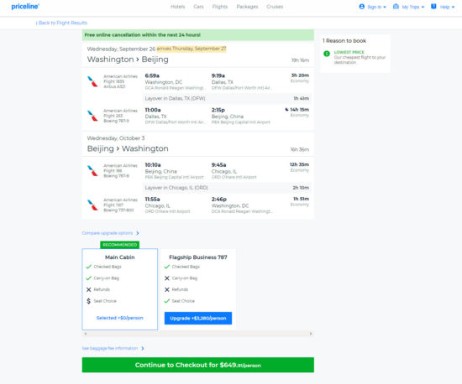Click the overnight moon icon beside 14h 15m
This screenshot has height=384, width=462.
pyautogui.click(x=286, y=110)
